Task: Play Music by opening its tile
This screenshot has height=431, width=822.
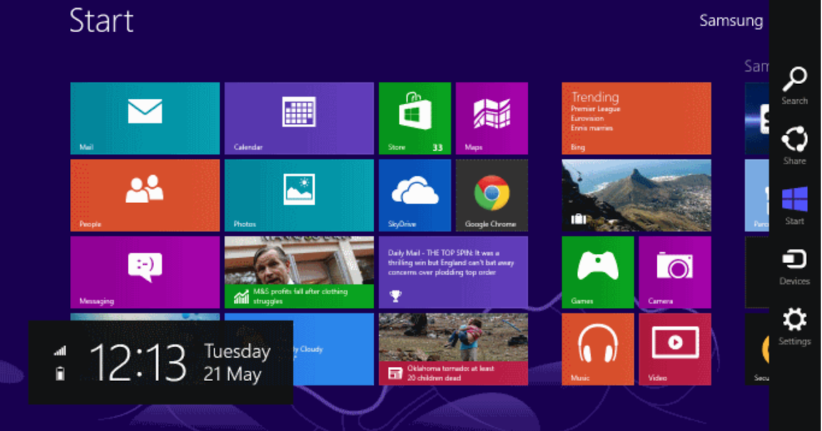Action: 597,349
